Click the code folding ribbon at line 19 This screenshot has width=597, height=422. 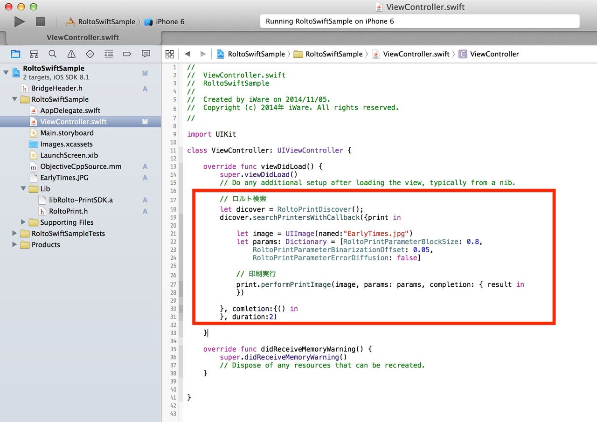tap(181, 217)
